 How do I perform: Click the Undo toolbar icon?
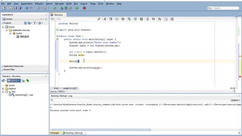(x=26, y=8)
